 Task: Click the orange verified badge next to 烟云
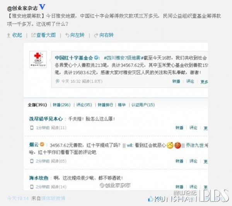[x=42, y=144]
